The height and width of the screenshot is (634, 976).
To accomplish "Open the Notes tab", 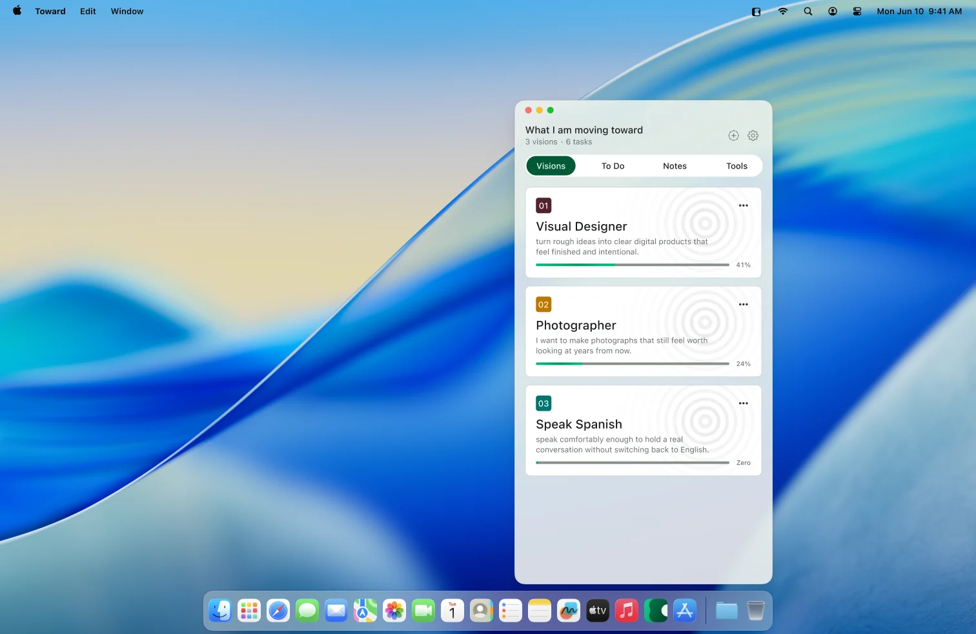I will click(x=675, y=166).
